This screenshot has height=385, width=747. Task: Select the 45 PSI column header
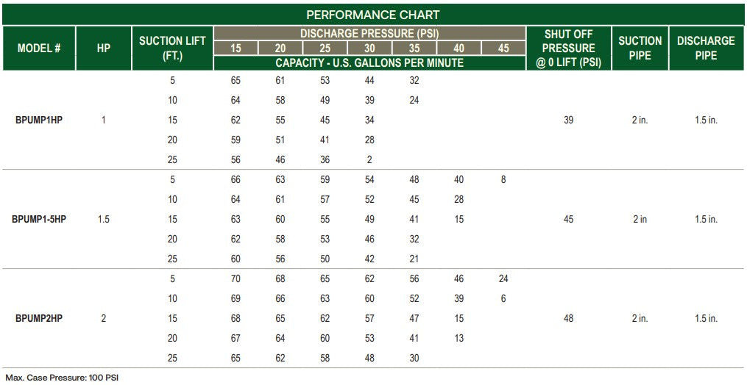coord(503,48)
